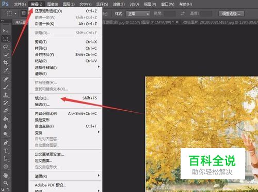Select the Zoom tool
Viewport: 258px width, 192px height.
tap(6, 183)
